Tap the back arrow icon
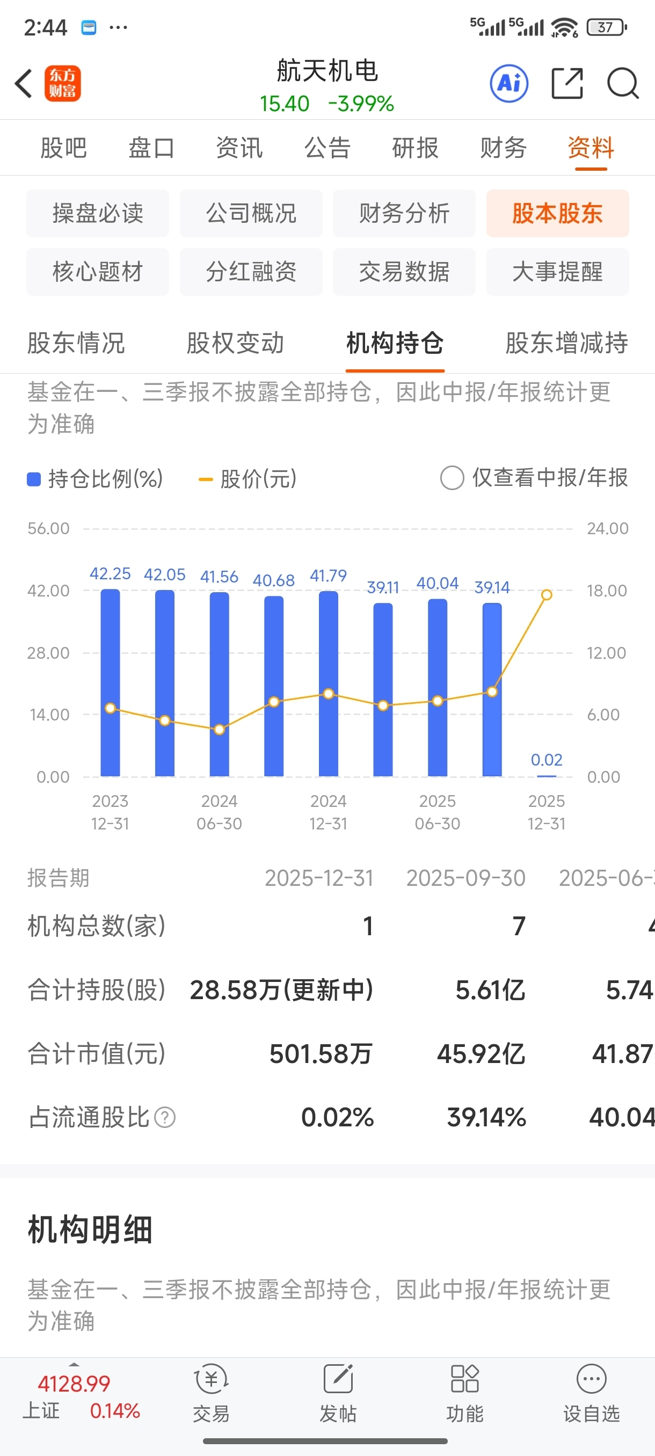Viewport: 655px width, 1456px height. click(x=24, y=84)
